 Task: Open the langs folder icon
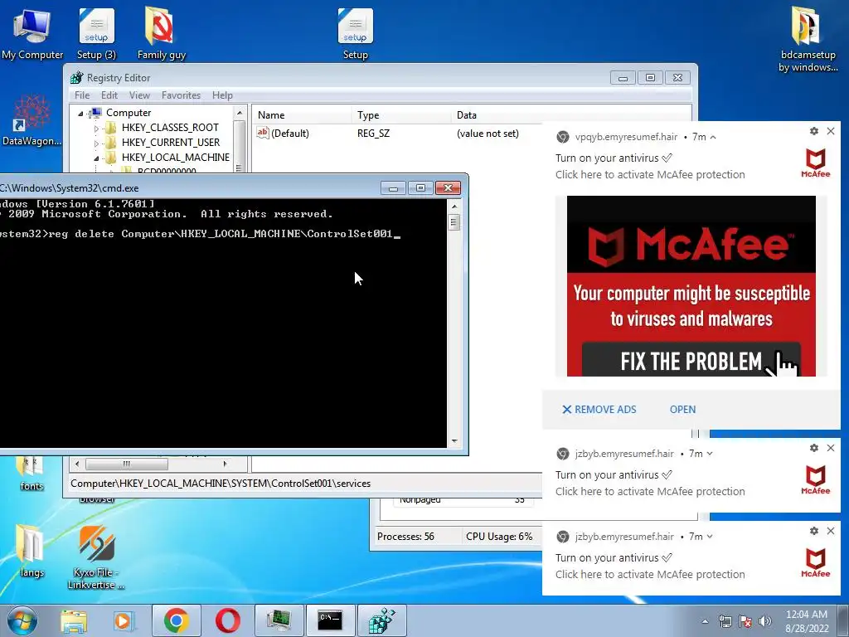point(31,551)
